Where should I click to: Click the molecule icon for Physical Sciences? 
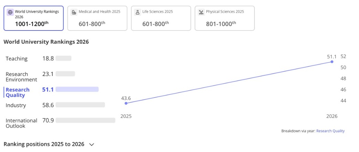(x=201, y=12)
